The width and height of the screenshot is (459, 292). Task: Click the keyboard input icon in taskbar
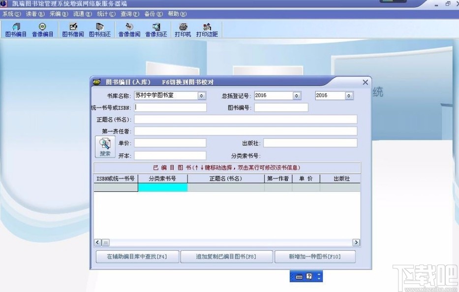click(x=300, y=276)
